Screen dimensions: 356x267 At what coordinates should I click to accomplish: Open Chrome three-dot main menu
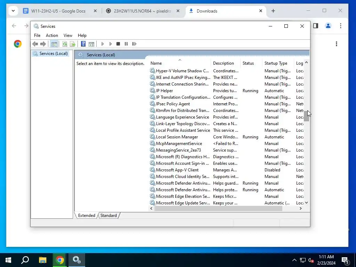click(x=341, y=26)
